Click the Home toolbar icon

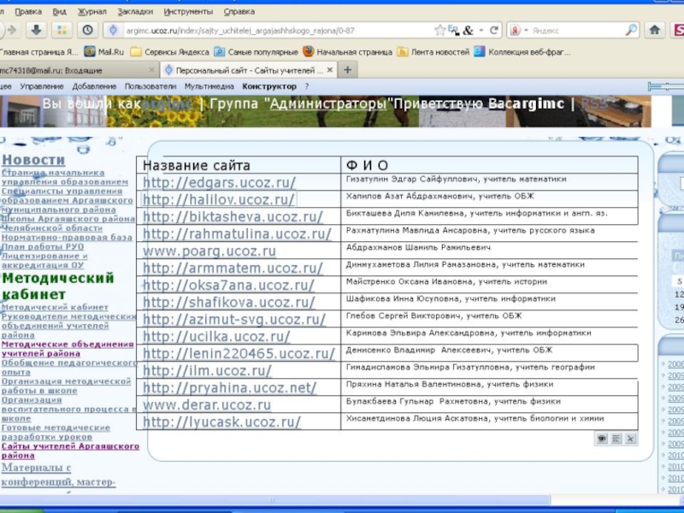(654, 30)
